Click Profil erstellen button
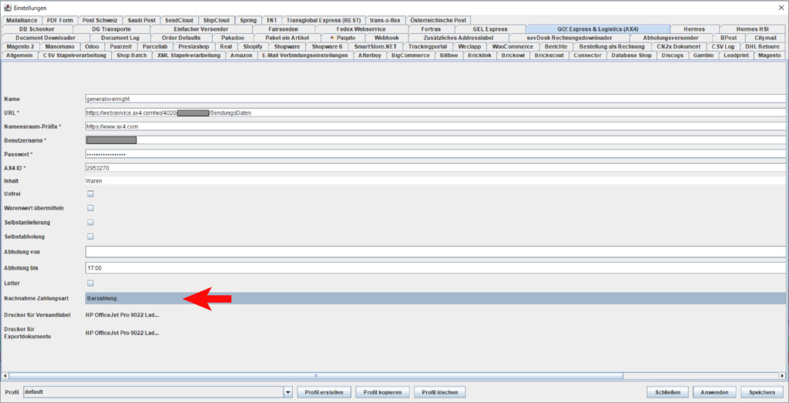Screen dimensions: 789x403 pyautogui.click(x=324, y=392)
